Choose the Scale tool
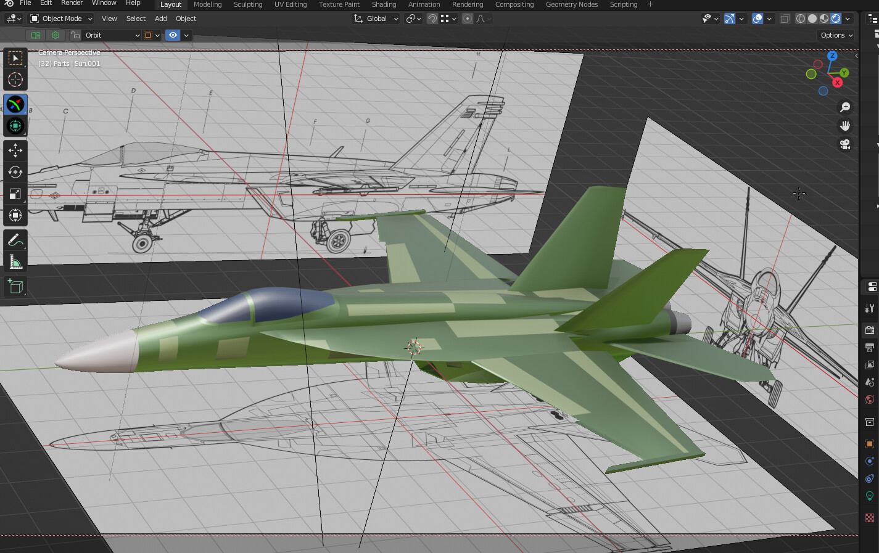This screenshot has height=553, width=879. click(x=15, y=194)
